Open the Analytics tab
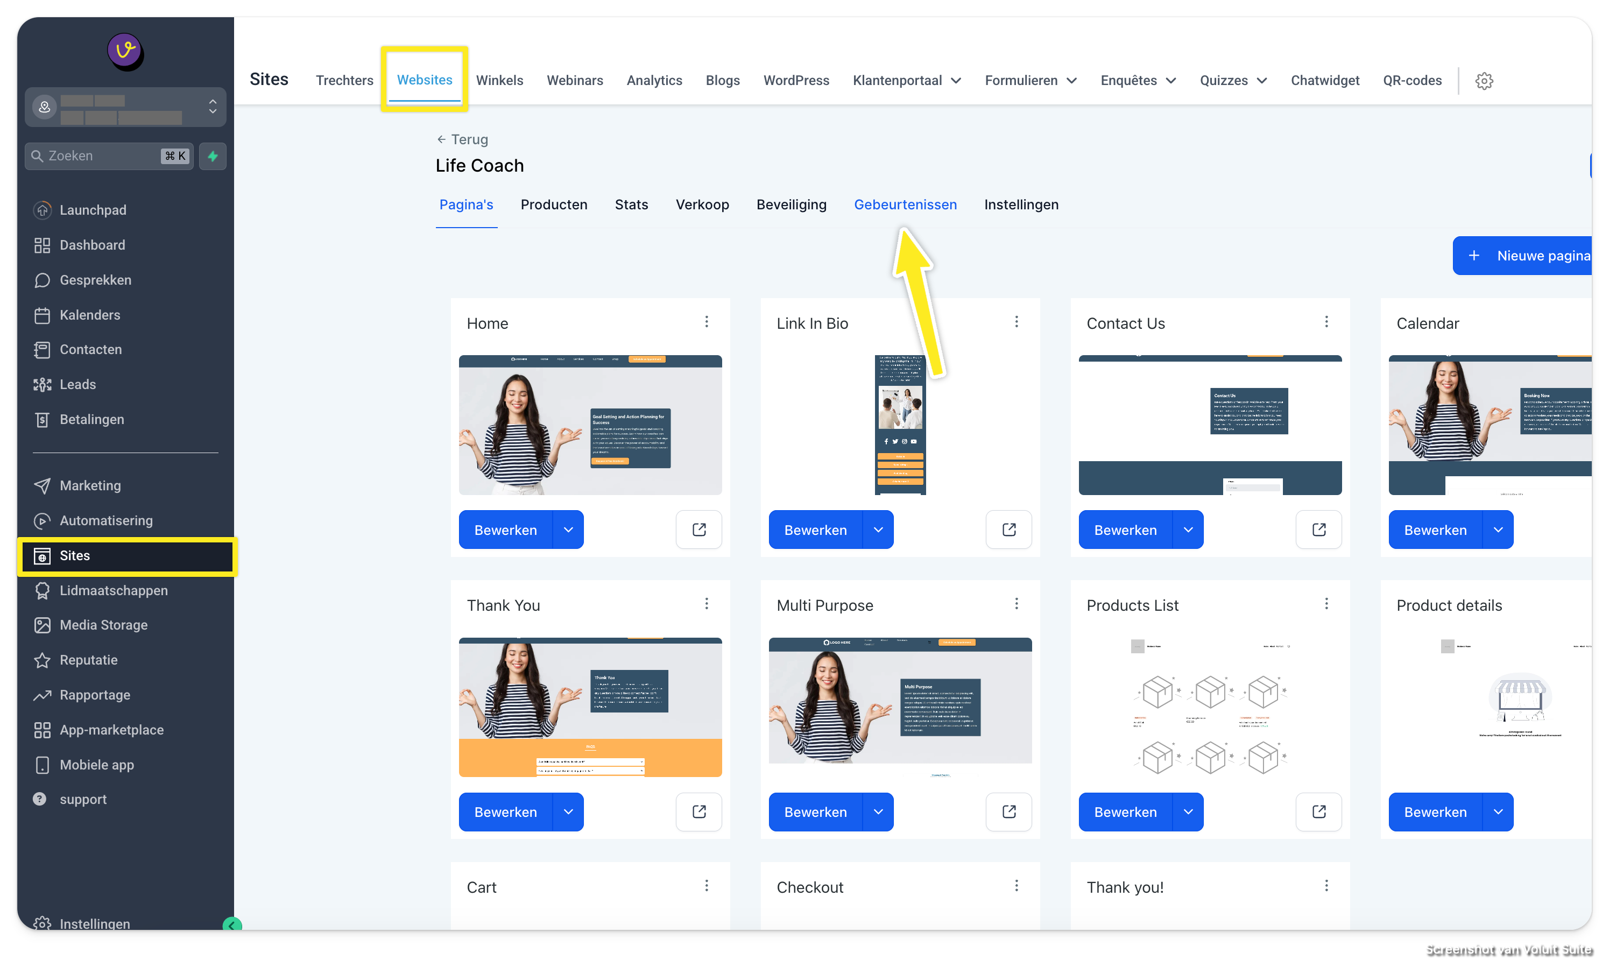This screenshot has width=1609, height=974. [x=654, y=80]
